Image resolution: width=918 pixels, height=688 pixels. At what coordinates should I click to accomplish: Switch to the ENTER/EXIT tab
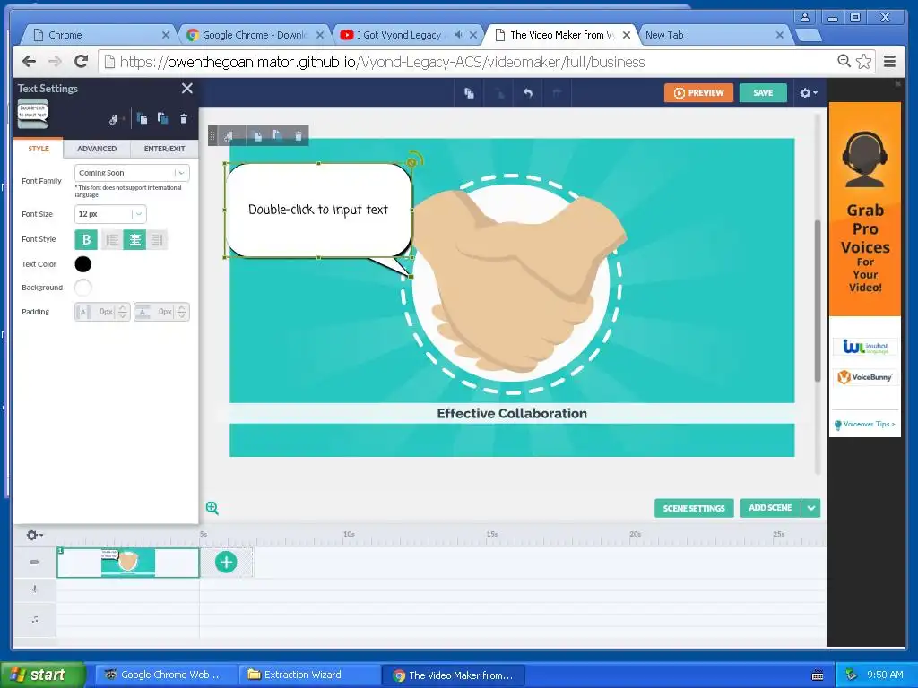tap(165, 149)
